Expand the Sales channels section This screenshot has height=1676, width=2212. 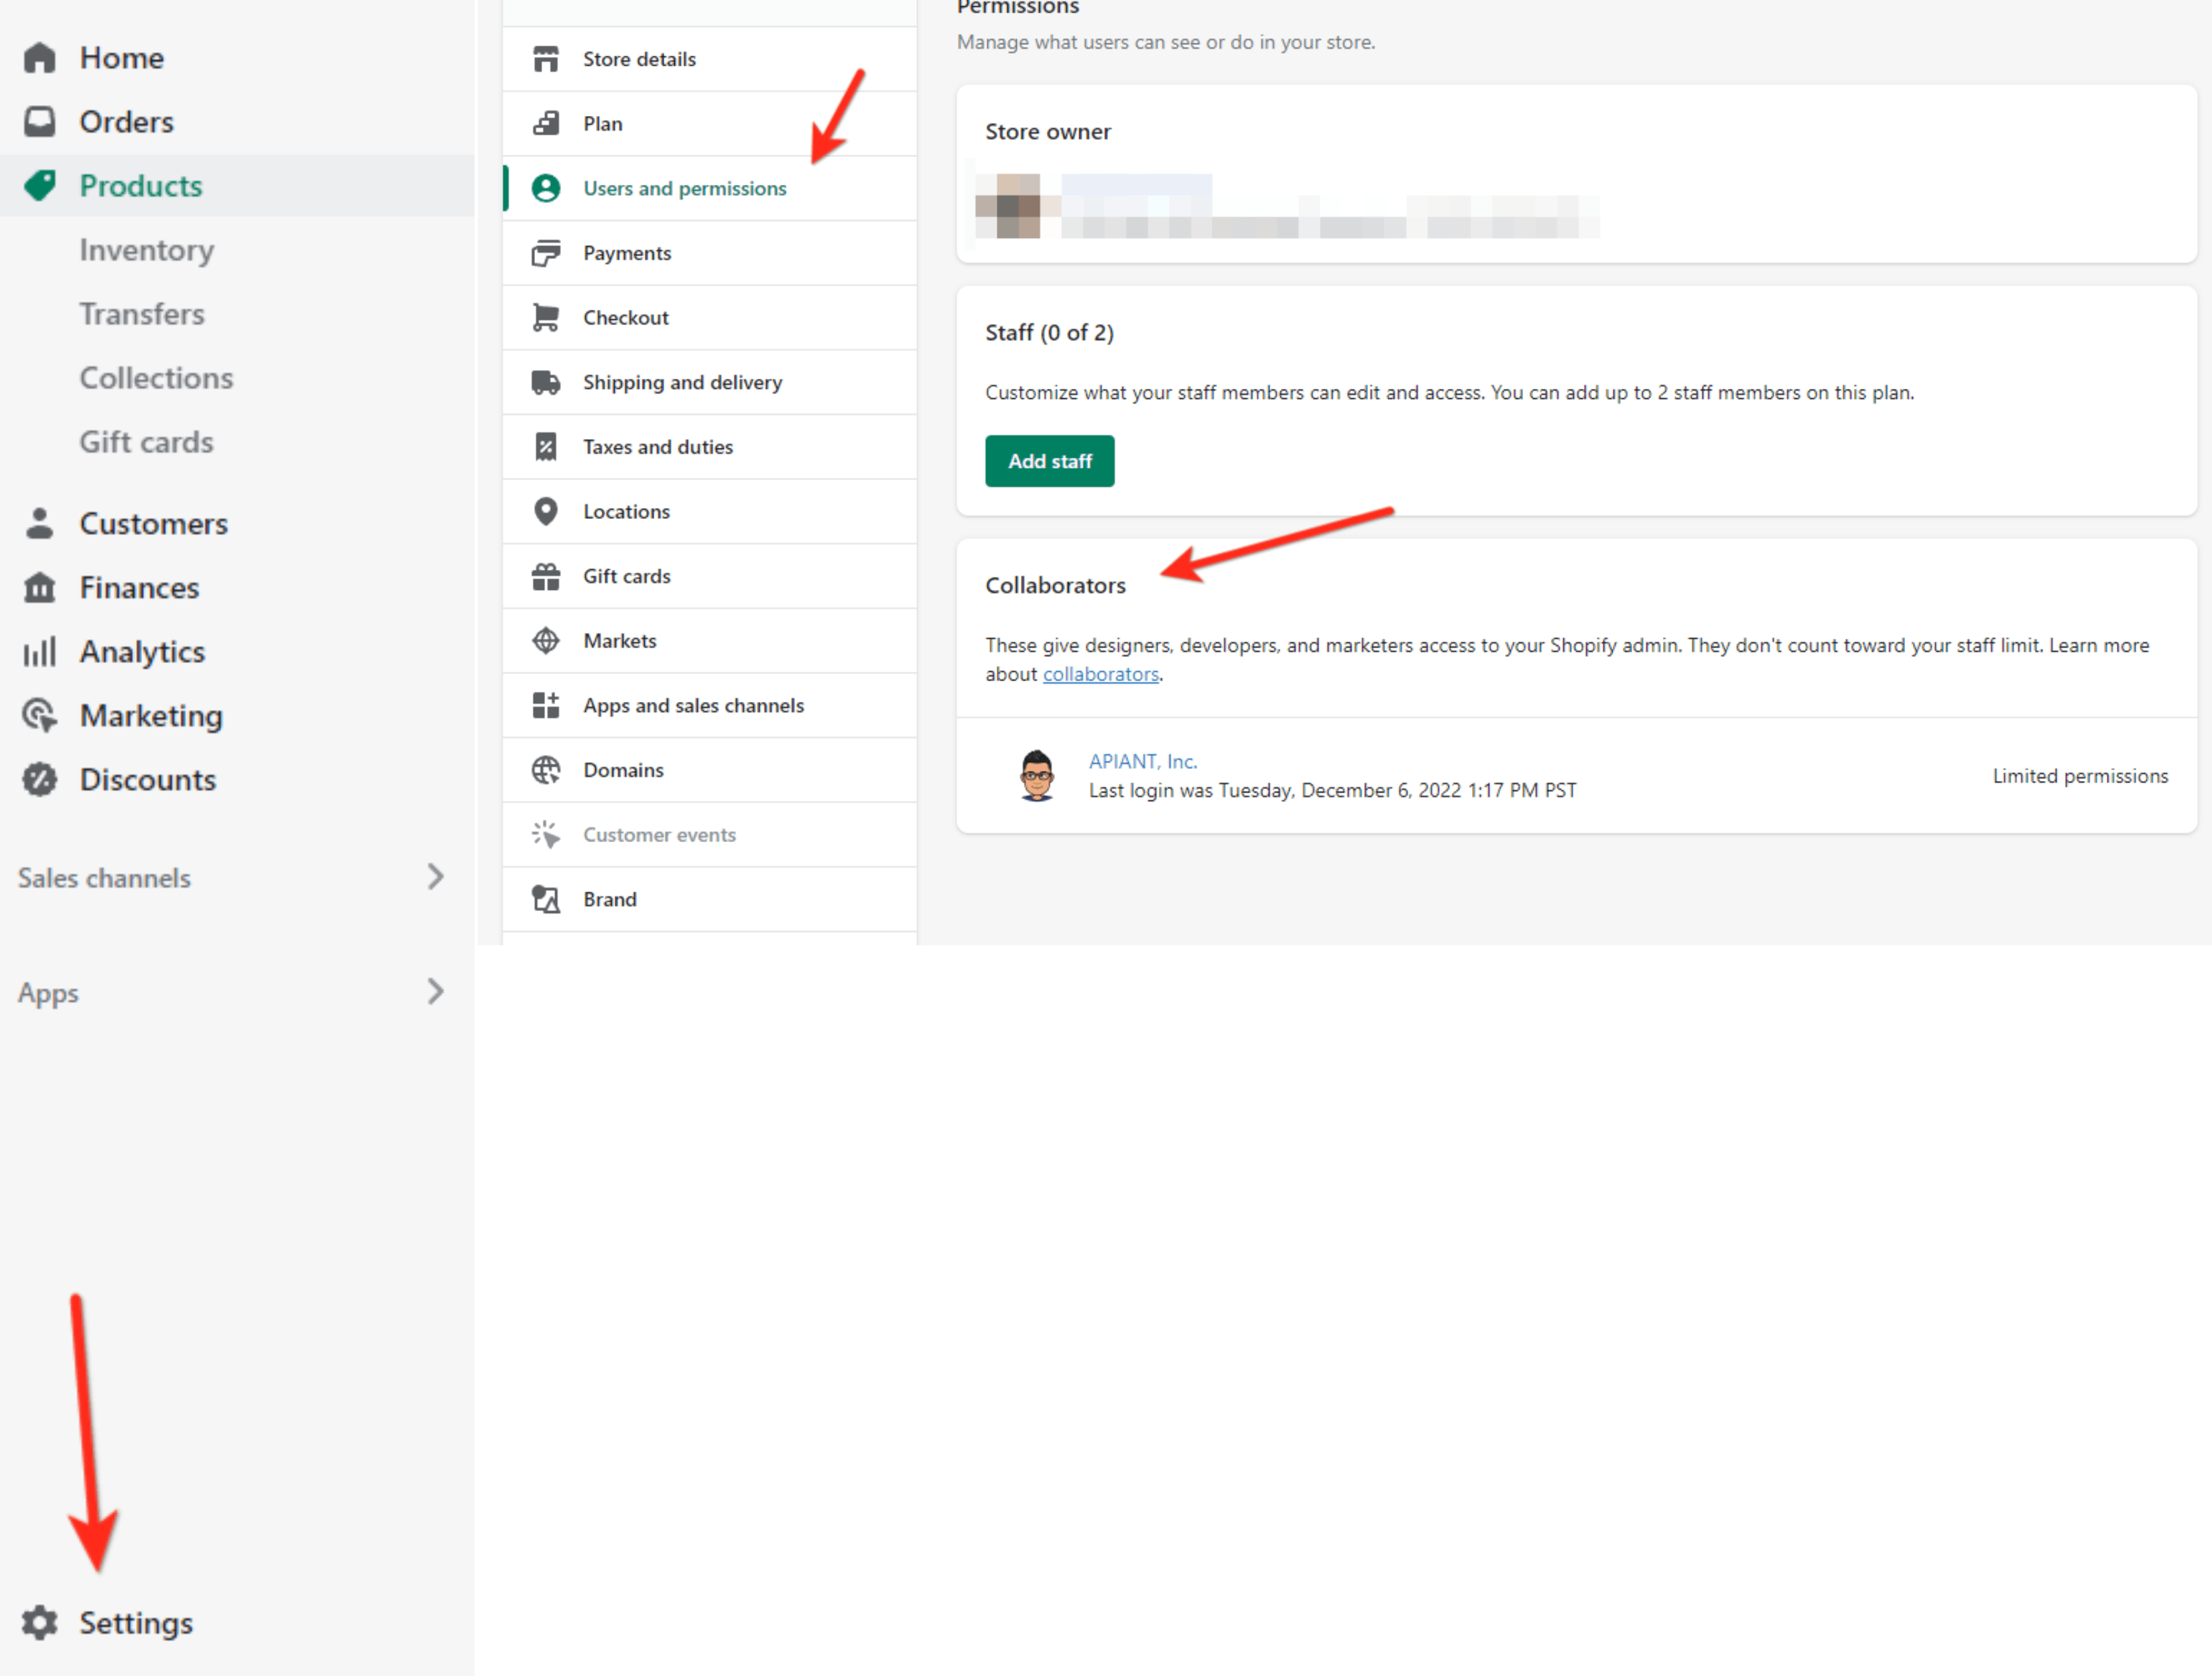click(434, 877)
